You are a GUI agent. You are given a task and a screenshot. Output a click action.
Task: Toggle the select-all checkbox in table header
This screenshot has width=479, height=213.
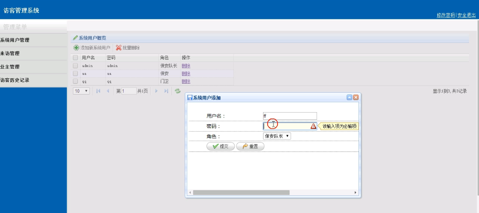click(x=75, y=58)
